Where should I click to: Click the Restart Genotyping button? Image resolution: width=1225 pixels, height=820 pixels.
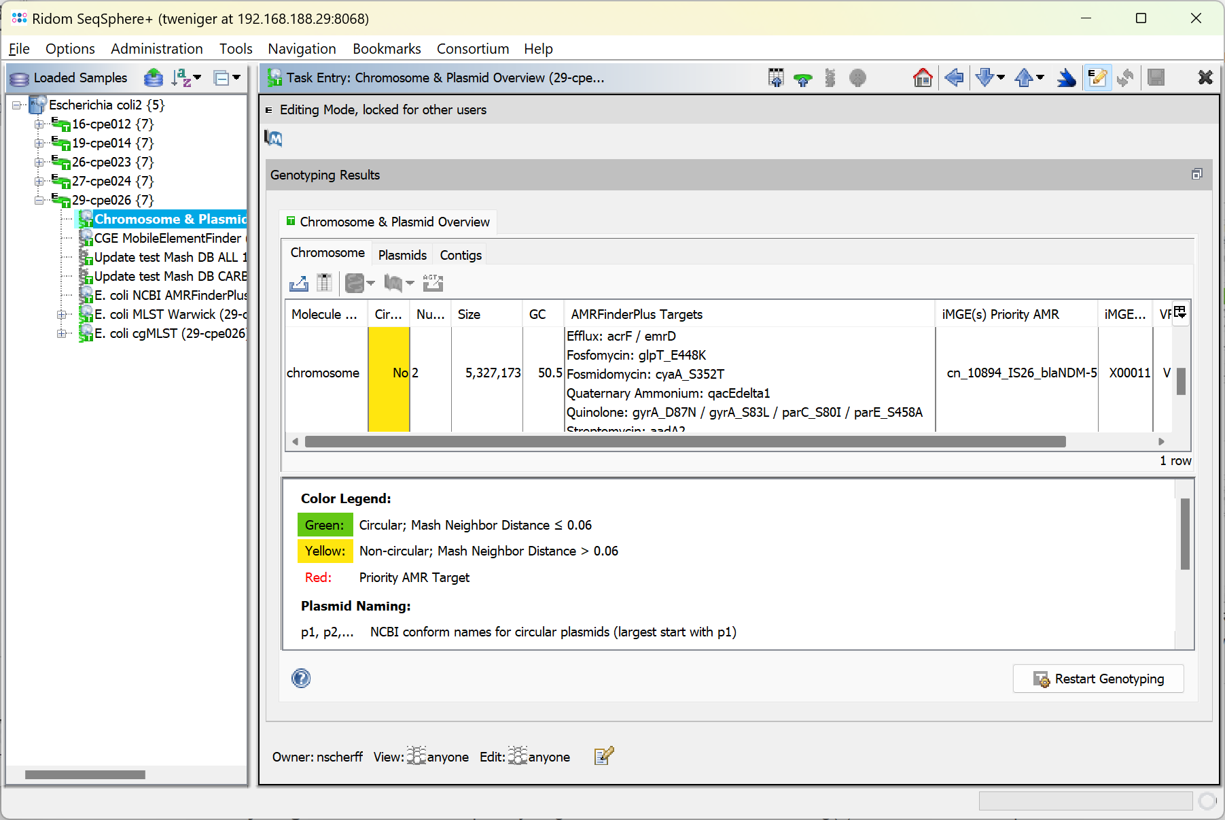point(1098,679)
